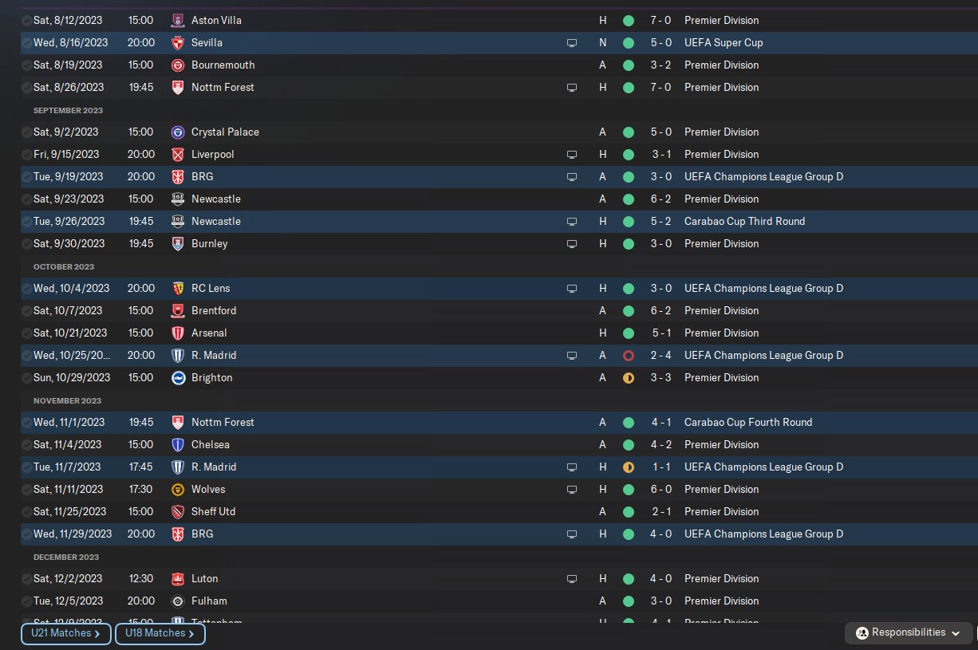Expand U21 Matches via its chevron
Image resolution: width=978 pixels, height=650 pixels.
click(x=97, y=633)
